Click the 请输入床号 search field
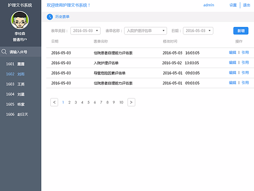This screenshot has height=191, width=254. pos(21,52)
